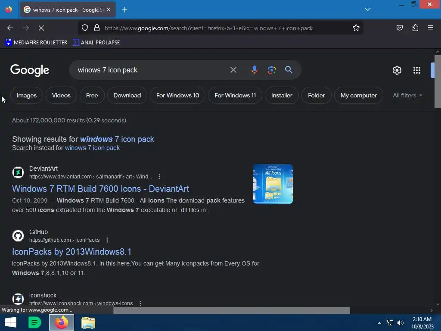This screenshot has width=441, height=331.
Task: Click the Google logo
Action: coord(30,70)
